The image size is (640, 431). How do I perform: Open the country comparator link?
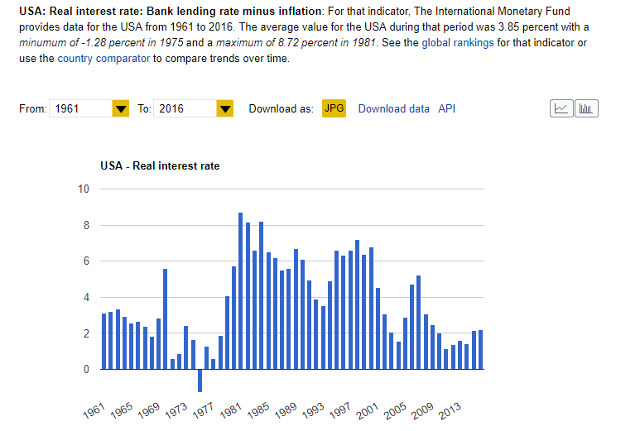[103, 59]
